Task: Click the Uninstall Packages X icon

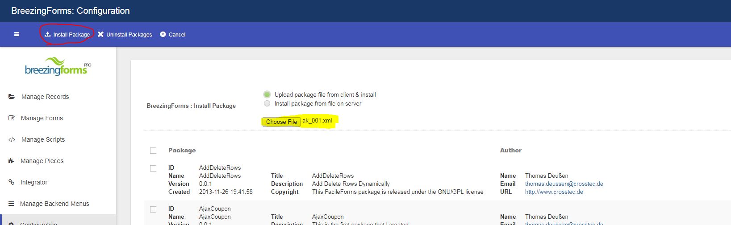Action: click(x=100, y=34)
